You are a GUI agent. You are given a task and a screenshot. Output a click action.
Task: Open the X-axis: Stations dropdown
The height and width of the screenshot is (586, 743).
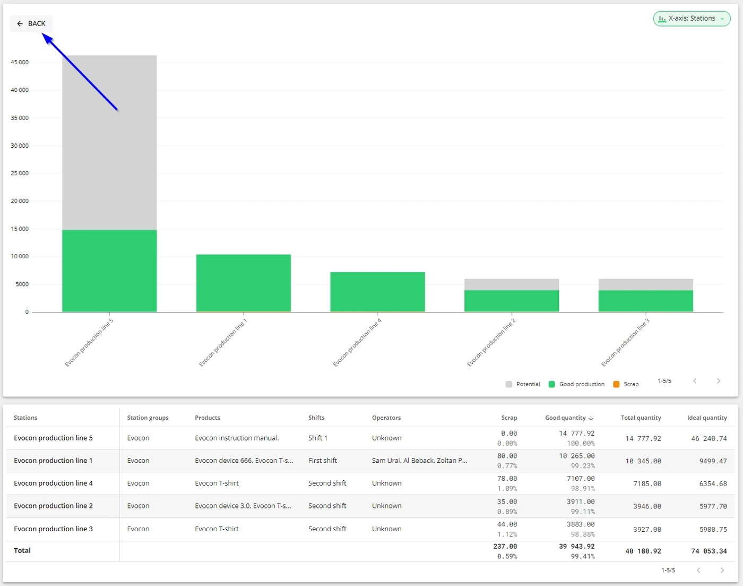692,19
